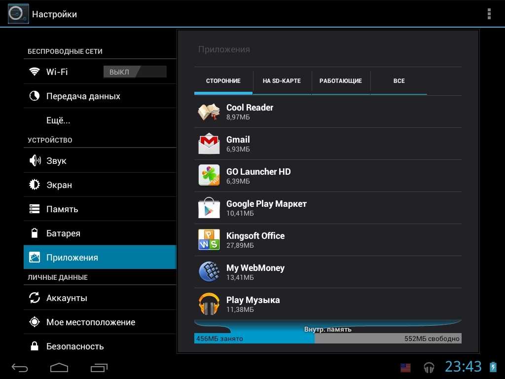Select the ВСЕ applications tab
Image resolution: width=505 pixels, height=379 pixels.
coord(399,81)
